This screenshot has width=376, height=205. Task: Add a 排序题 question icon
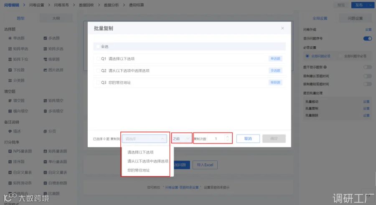click(x=10, y=162)
